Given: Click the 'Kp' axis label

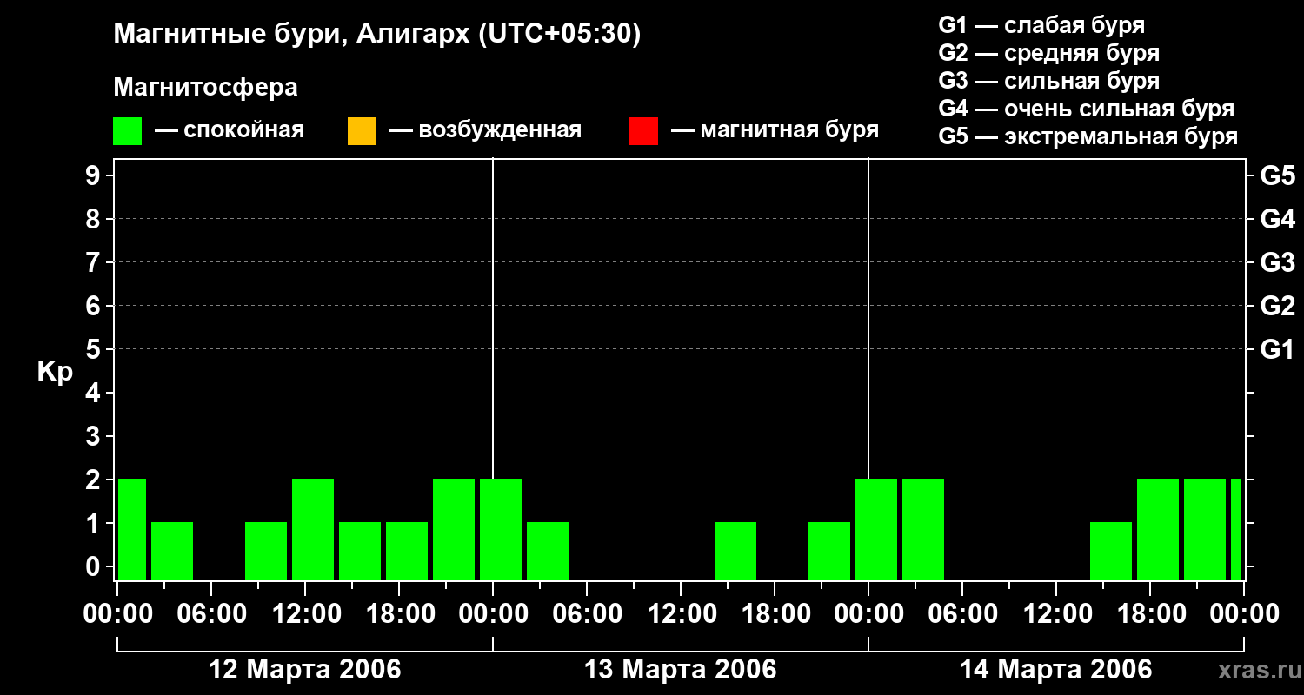Looking at the screenshot, I should pos(55,371).
